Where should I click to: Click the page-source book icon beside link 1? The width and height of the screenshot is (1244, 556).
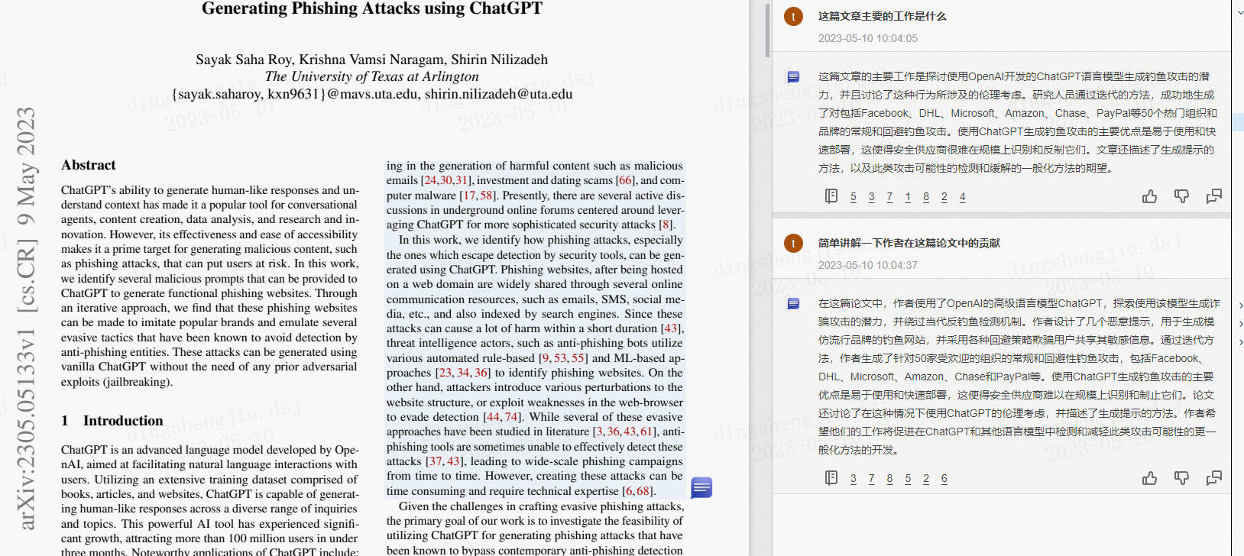click(831, 196)
